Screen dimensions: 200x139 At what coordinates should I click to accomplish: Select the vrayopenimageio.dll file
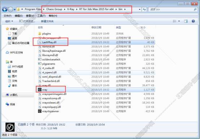point(55,94)
